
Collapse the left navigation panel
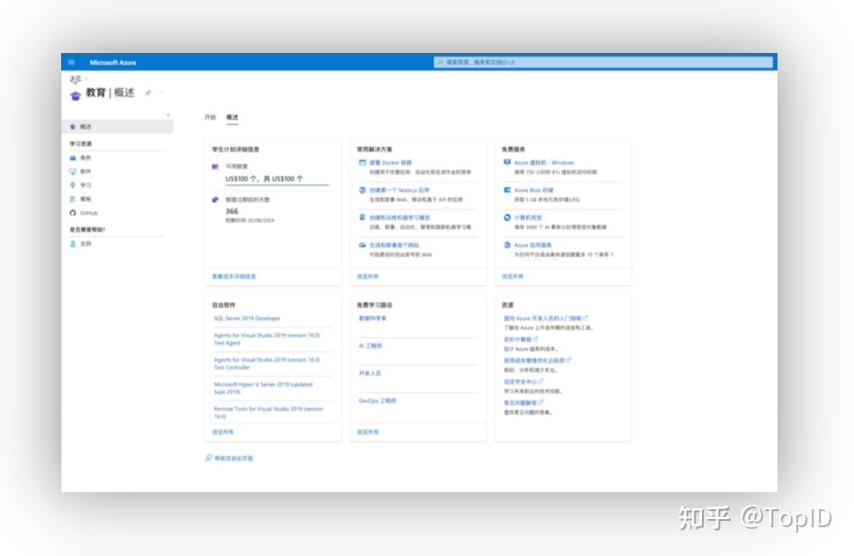170,115
